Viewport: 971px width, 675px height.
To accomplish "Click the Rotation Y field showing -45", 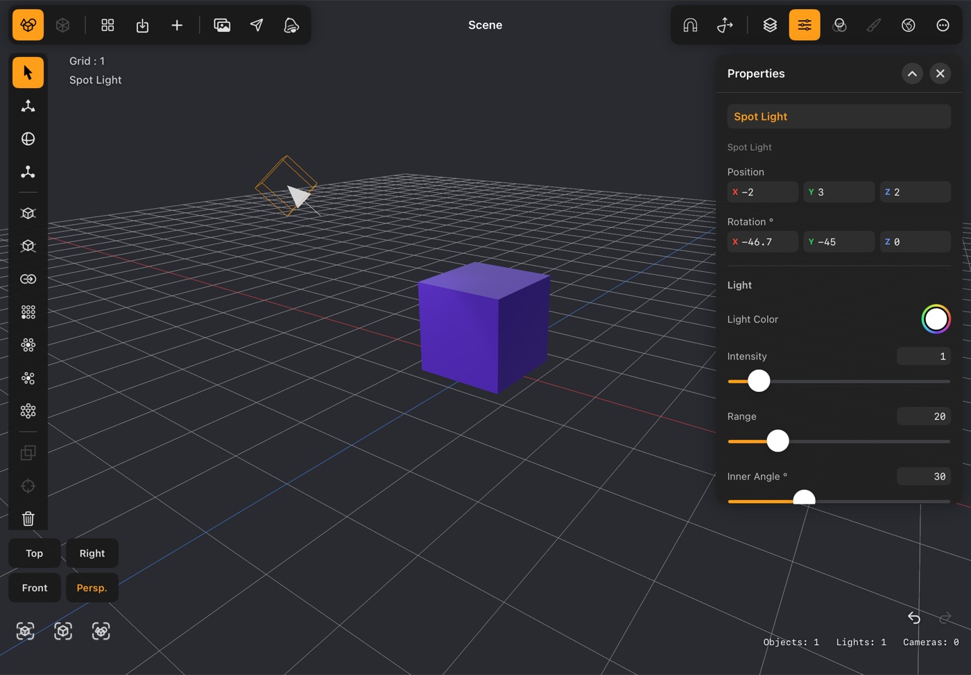I will 839,242.
